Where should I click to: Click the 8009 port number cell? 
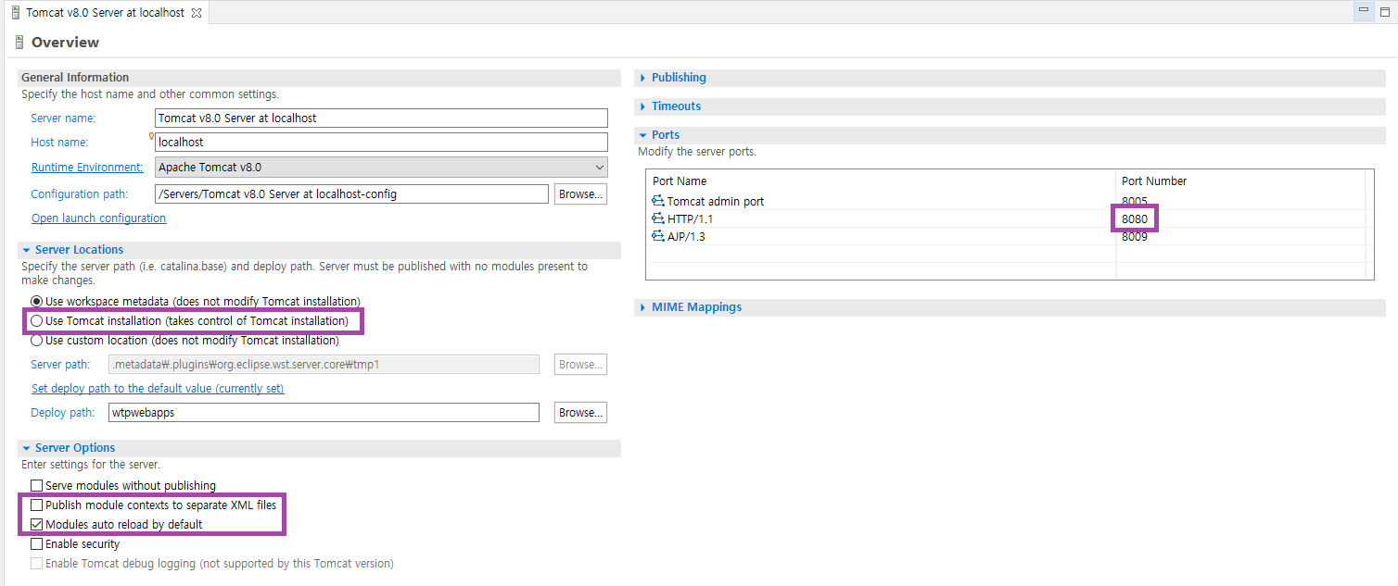1135,236
